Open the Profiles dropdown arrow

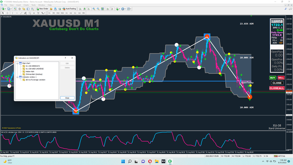[x=11, y=9]
